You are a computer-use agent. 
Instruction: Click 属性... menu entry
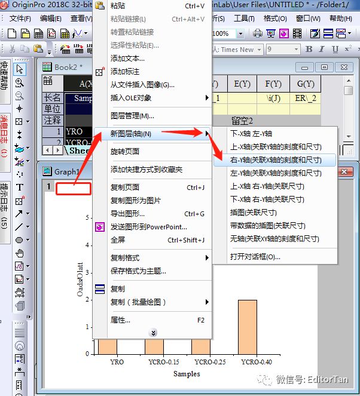point(152,320)
